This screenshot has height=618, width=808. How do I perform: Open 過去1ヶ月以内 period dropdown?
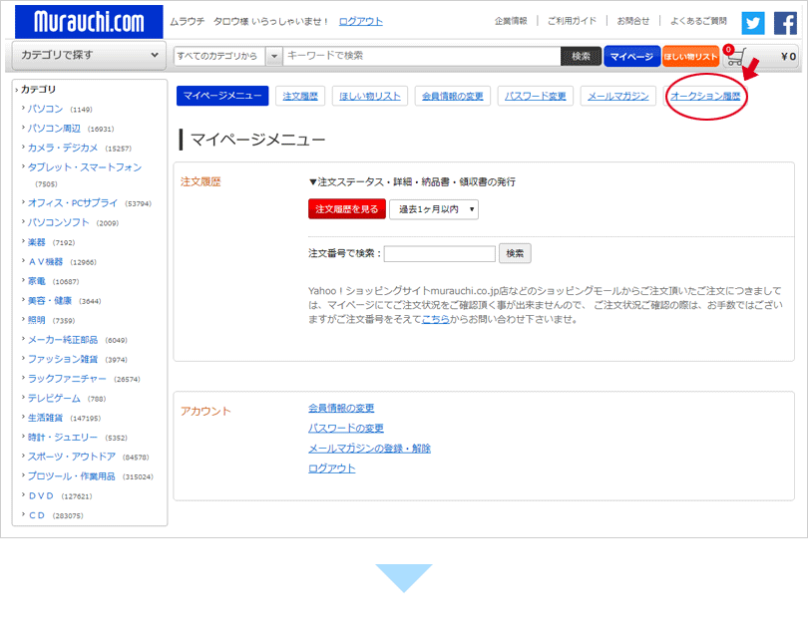pos(433,209)
